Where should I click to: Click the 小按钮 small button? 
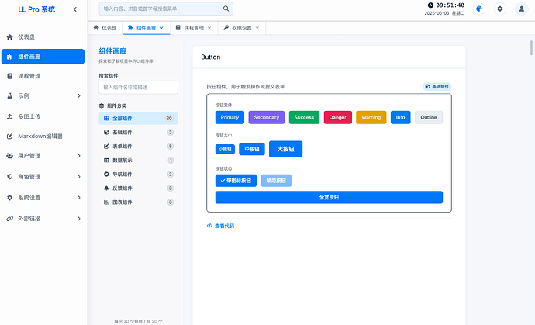[225, 149]
